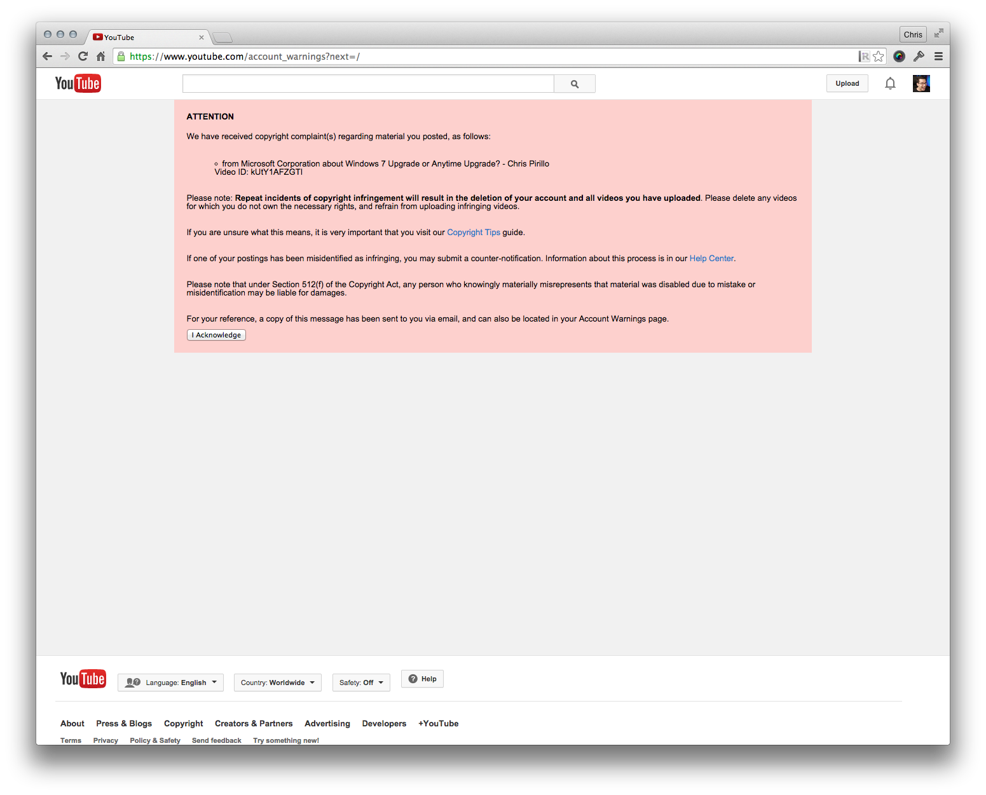Screen dimensions: 986x795
Task: Click the Readability extension icon in address bar
Action: tap(864, 57)
